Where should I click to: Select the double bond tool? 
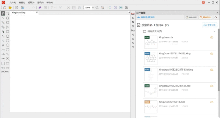coord(3,22)
